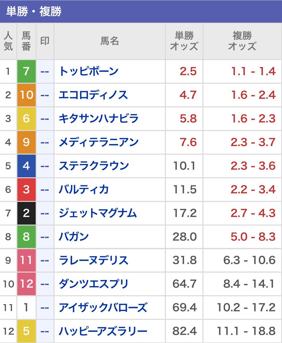Viewport: 282px width, 343px height.
Task: Click the green number 8 badge for バガン
Action: pyautogui.click(x=27, y=236)
